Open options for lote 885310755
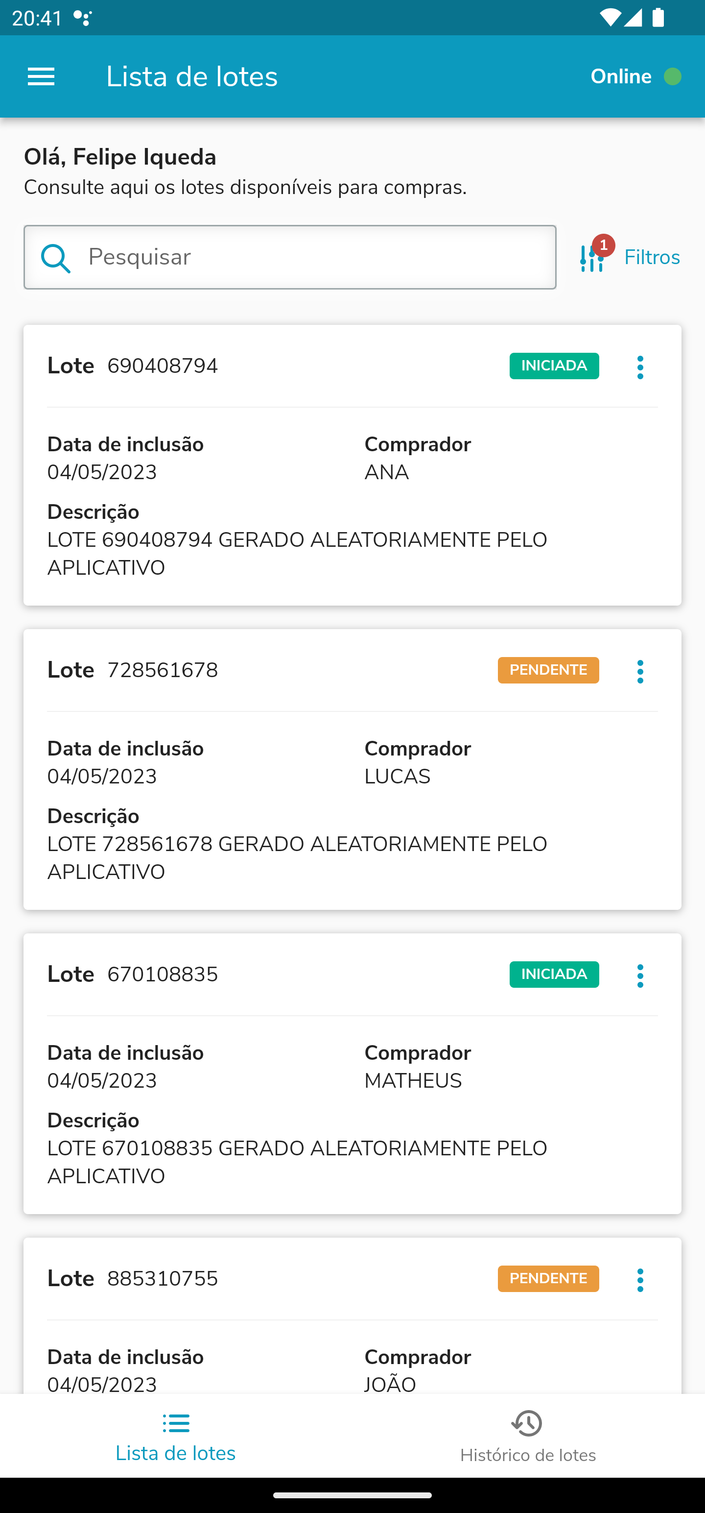The width and height of the screenshot is (705, 1513). [x=640, y=1280]
